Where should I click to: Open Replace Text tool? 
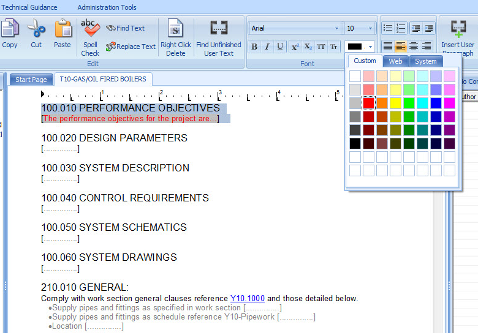click(131, 47)
